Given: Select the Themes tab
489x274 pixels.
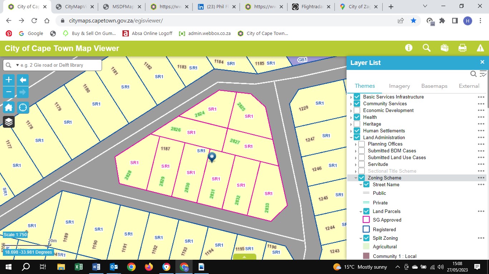Looking at the screenshot, I should click(x=365, y=86).
